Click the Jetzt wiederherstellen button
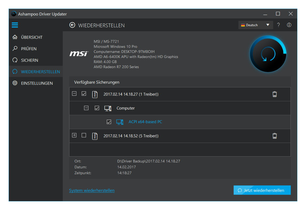306x210 pixels. [262, 190]
